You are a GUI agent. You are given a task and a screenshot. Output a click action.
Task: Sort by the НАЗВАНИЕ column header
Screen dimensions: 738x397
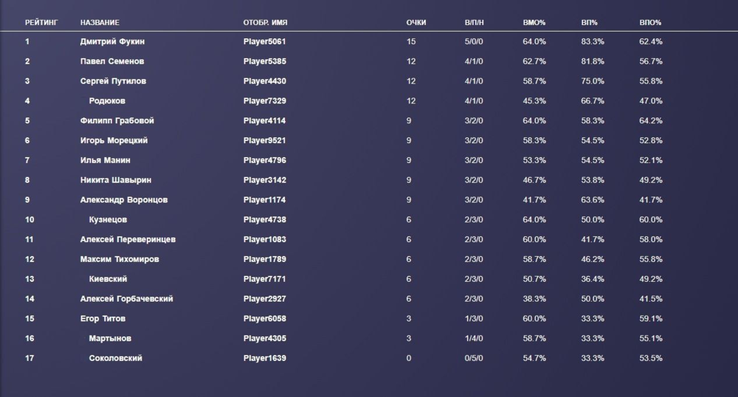(x=100, y=23)
